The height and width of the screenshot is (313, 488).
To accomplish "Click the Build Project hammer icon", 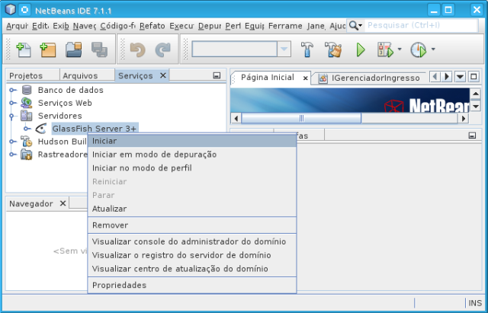I will point(307,50).
